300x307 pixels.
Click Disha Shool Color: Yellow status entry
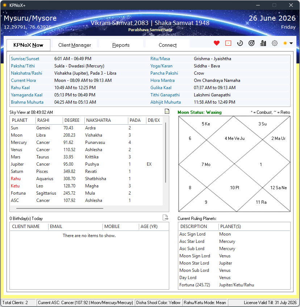coord(158,303)
